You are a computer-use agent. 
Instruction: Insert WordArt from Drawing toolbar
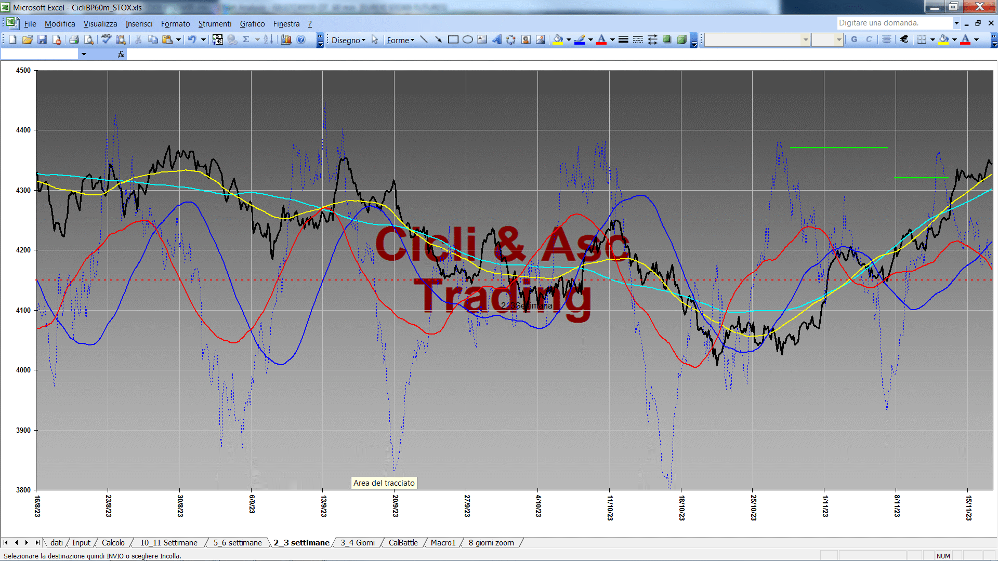tap(496, 39)
